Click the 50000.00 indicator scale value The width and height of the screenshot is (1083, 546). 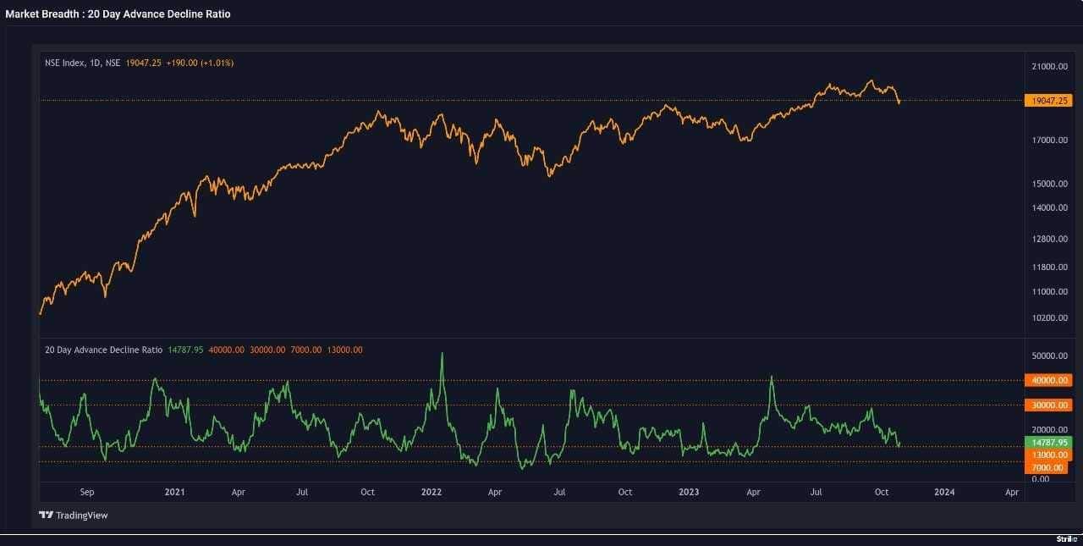coord(1050,356)
